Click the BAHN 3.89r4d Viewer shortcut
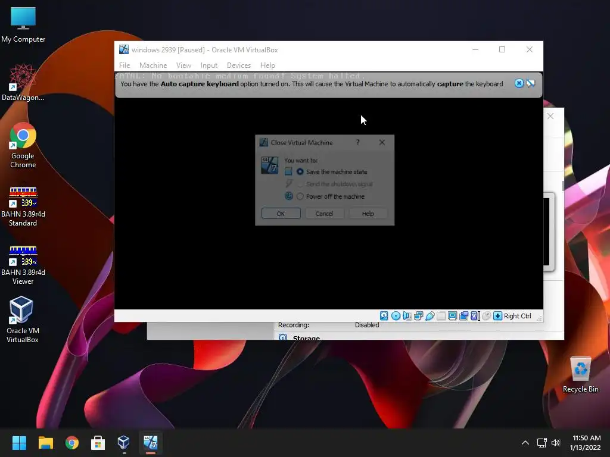The image size is (610, 457). [23, 265]
